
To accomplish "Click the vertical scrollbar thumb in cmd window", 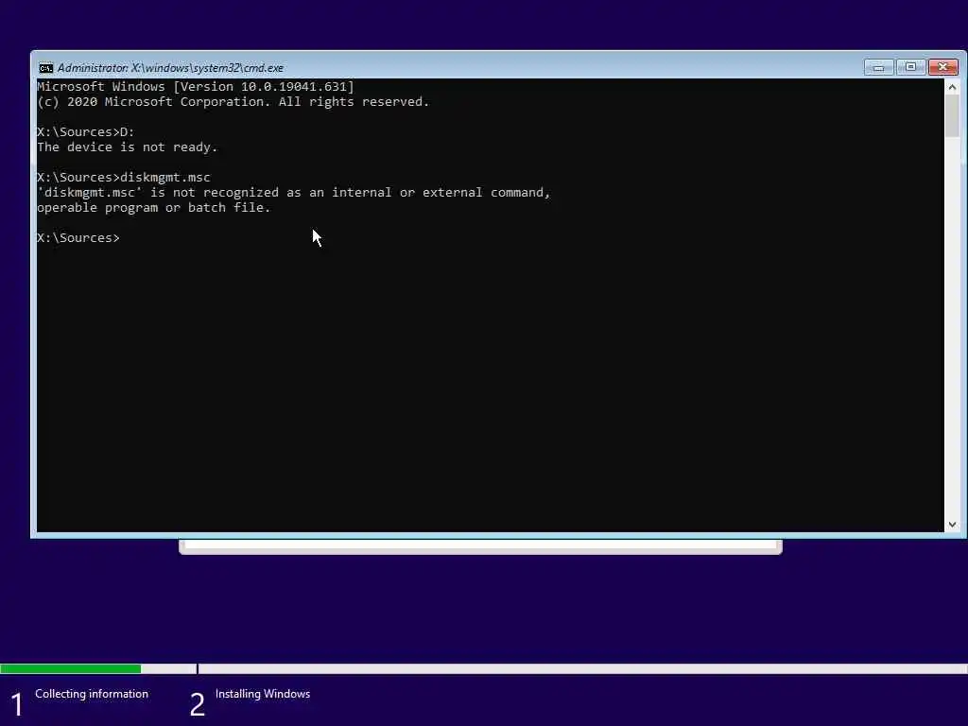I will (x=952, y=116).
